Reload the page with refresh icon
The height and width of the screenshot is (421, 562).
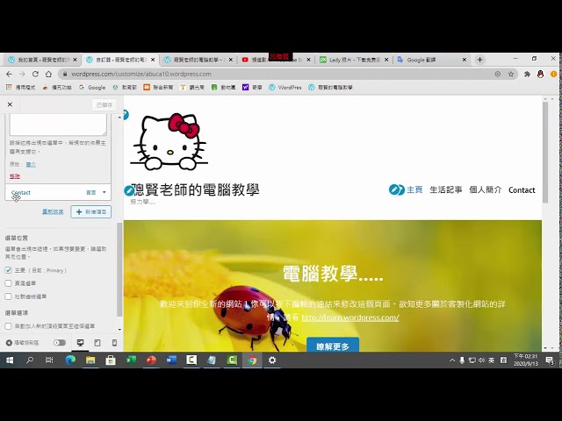point(35,74)
